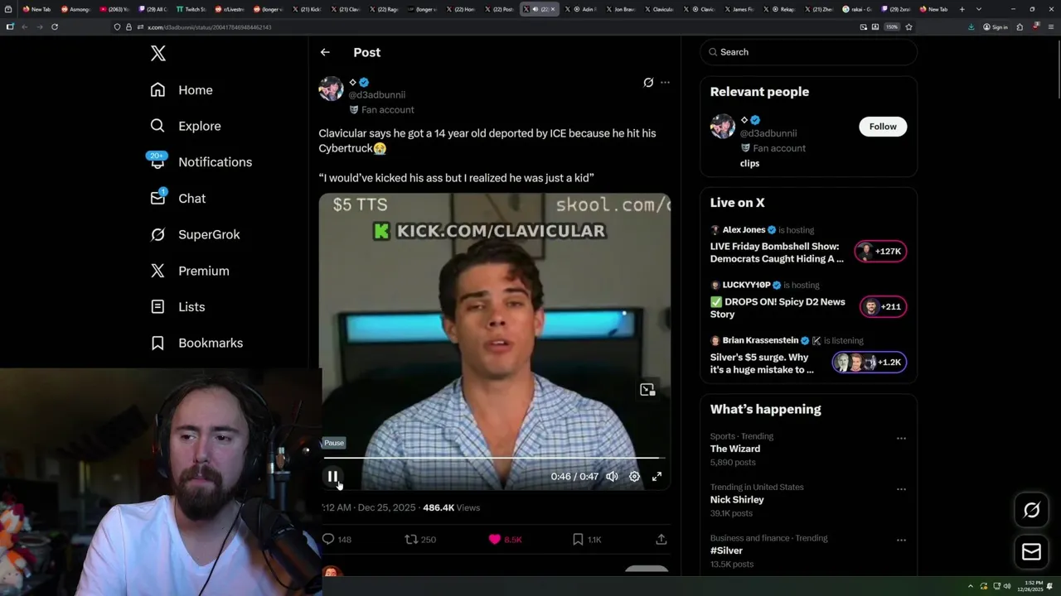Open Home from the sidebar
The width and height of the screenshot is (1061, 596).
click(182, 90)
